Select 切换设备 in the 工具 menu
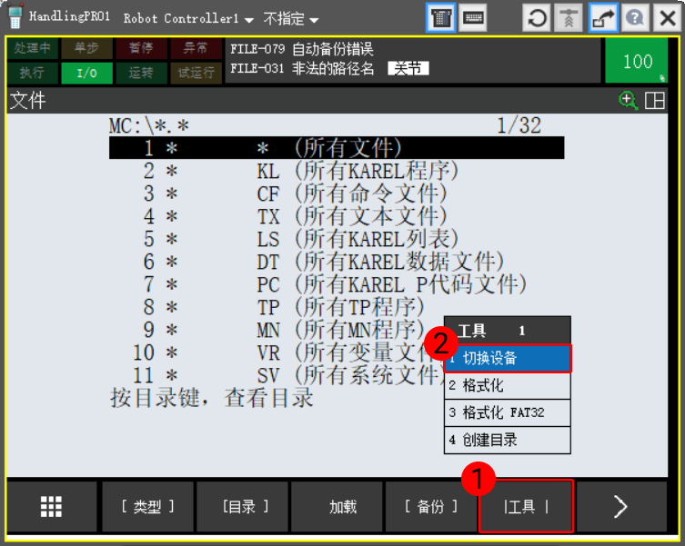The image size is (685, 546). click(x=508, y=358)
